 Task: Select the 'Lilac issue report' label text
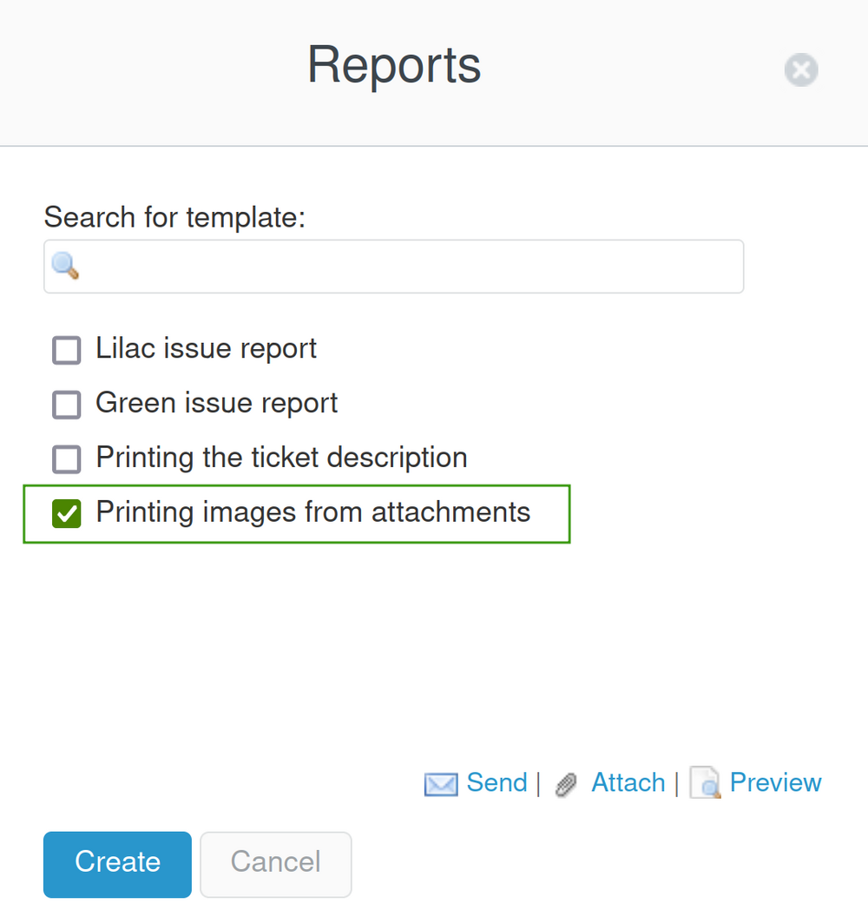pyautogui.click(x=206, y=349)
